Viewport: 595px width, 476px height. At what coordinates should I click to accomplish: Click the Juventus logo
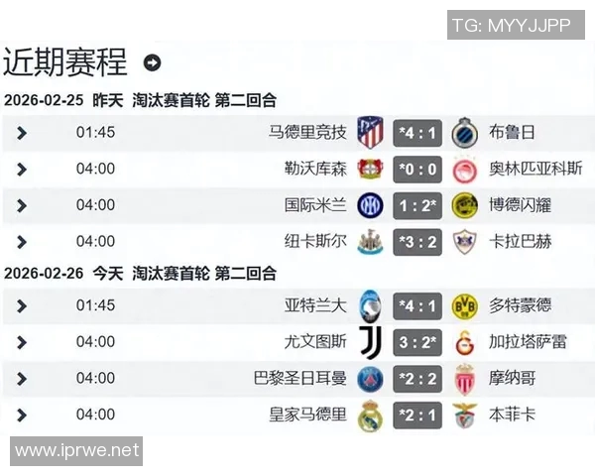(x=371, y=342)
